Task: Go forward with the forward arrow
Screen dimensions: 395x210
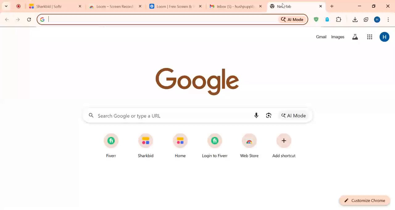Action: [18, 19]
